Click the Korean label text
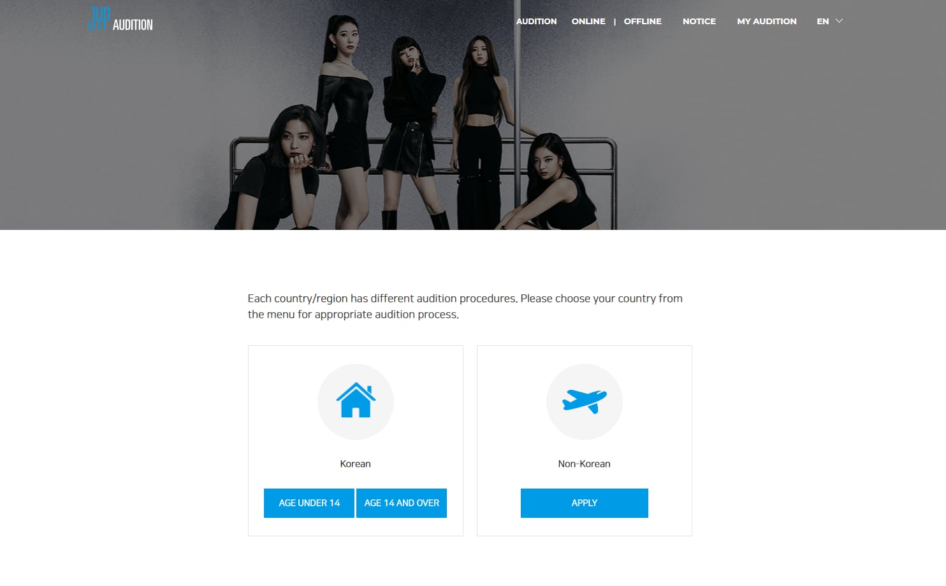This screenshot has height=586, width=946. click(x=355, y=464)
